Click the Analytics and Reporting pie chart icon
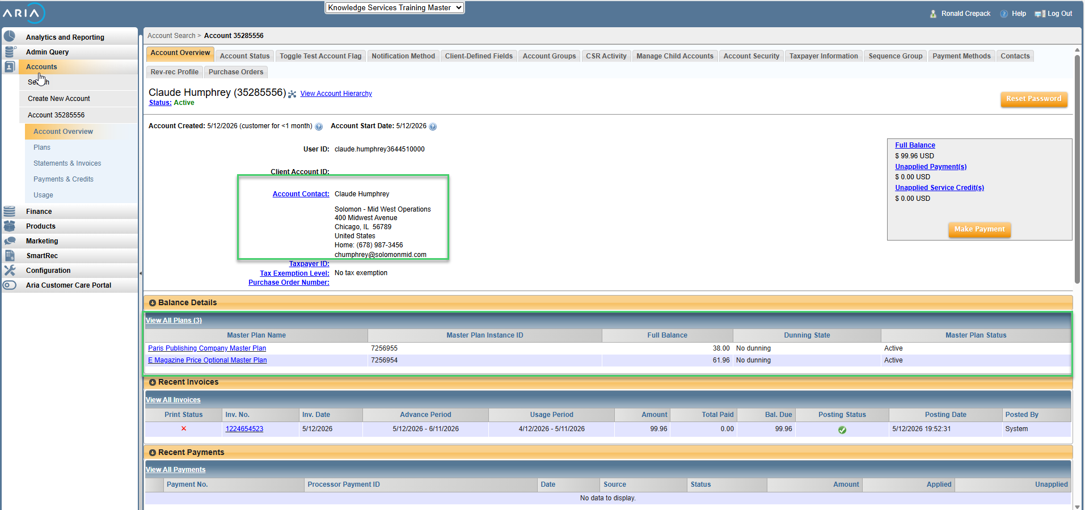This screenshot has width=1085, height=510. (x=10, y=36)
